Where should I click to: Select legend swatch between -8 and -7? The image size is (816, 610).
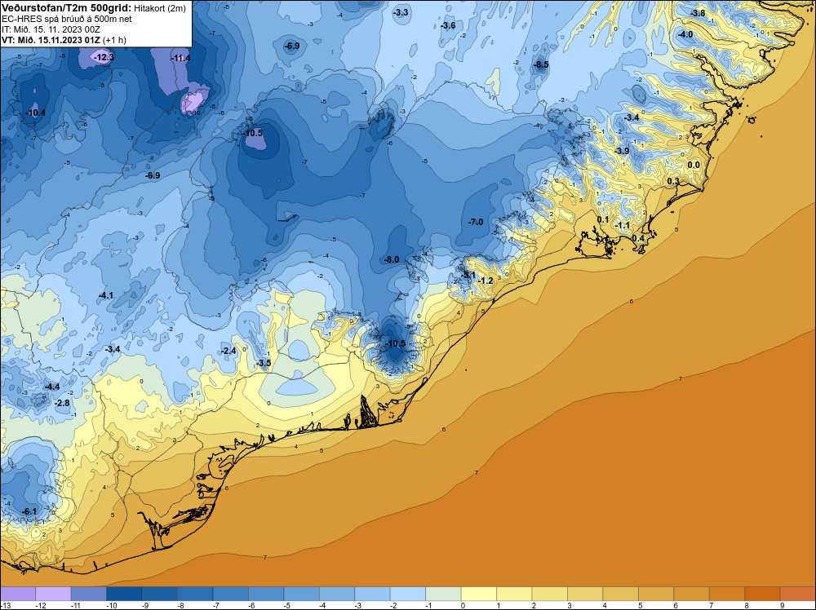[195, 594]
